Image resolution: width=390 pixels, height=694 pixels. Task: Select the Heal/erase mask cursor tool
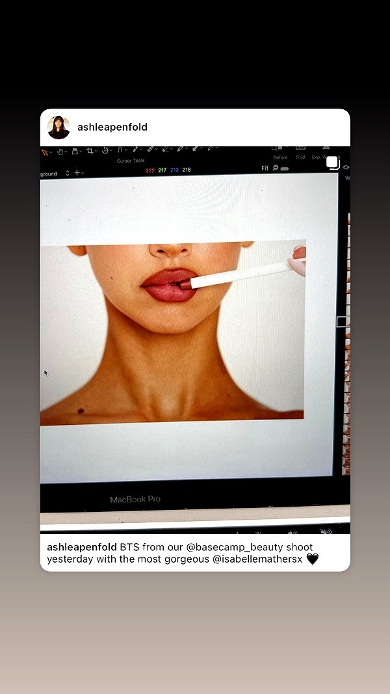click(150, 149)
